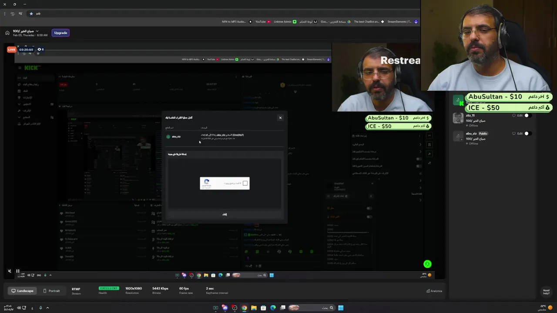Click the 5443 Kbps bitrate value

coord(160,289)
